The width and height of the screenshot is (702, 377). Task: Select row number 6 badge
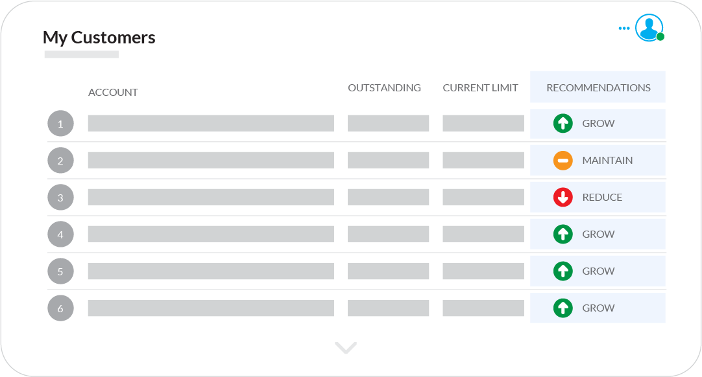pos(60,308)
